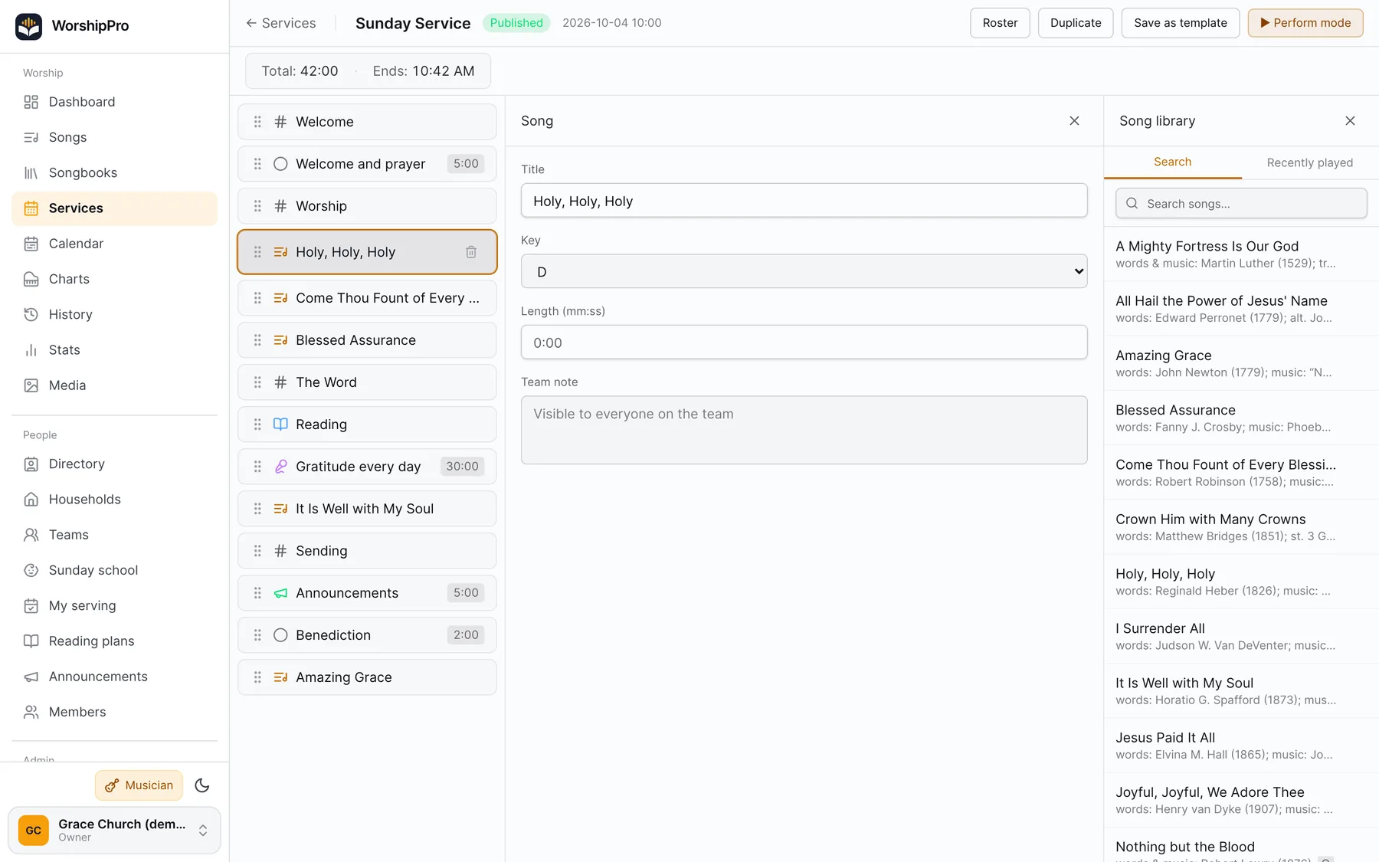The height and width of the screenshot is (862, 1379).
Task: Switch to the Search tab
Action: (x=1172, y=162)
